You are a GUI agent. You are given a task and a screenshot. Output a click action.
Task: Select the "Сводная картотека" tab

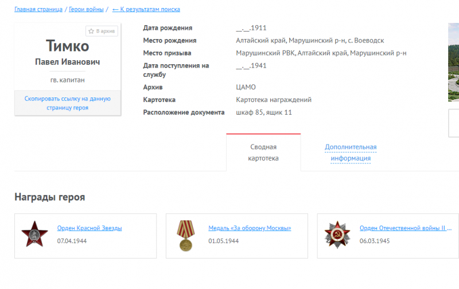pyautogui.click(x=263, y=153)
